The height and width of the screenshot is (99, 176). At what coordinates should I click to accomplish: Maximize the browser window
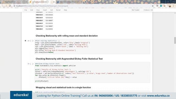(168, 2)
